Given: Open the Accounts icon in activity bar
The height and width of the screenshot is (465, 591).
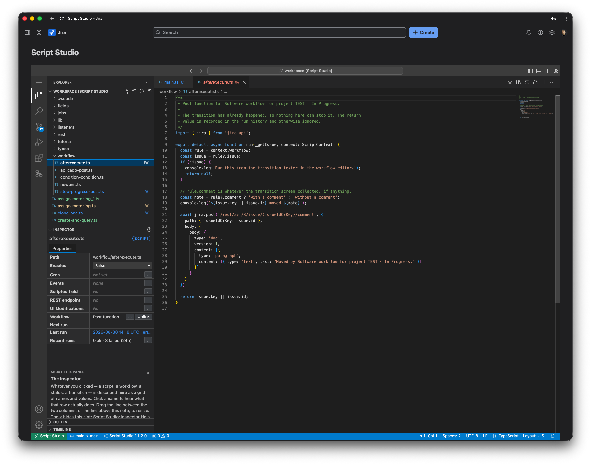Looking at the screenshot, I should click(39, 409).
